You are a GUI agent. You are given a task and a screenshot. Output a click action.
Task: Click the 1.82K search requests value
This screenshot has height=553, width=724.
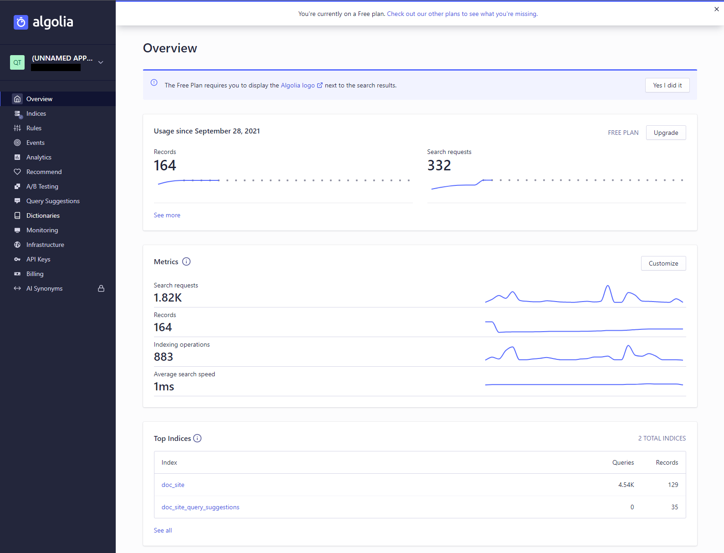168,297
